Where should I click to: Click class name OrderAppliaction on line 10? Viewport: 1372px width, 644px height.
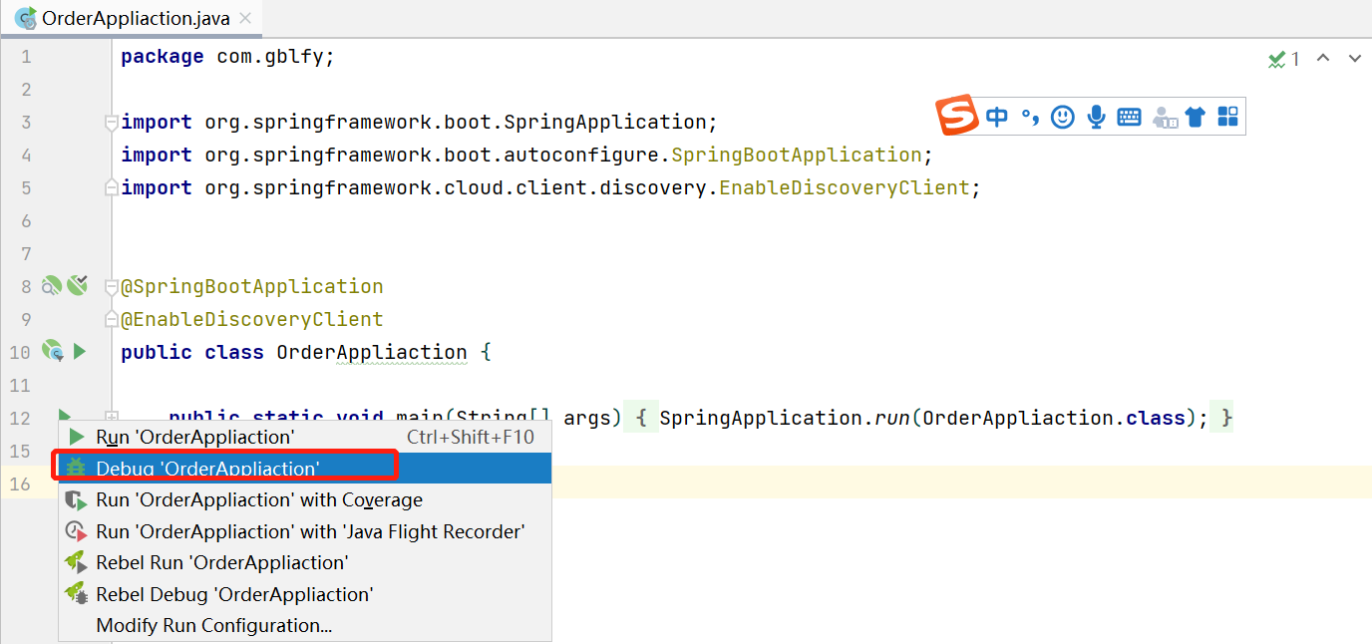[x=372, y=352]
